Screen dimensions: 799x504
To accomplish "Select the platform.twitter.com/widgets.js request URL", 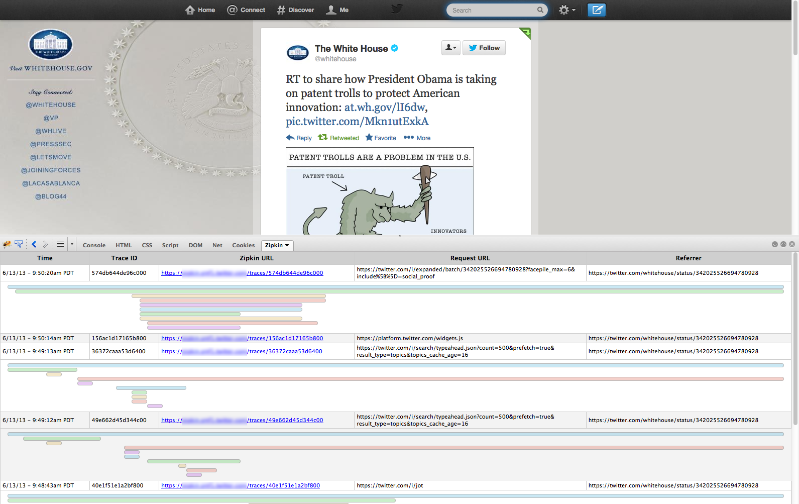I will 410,338.
